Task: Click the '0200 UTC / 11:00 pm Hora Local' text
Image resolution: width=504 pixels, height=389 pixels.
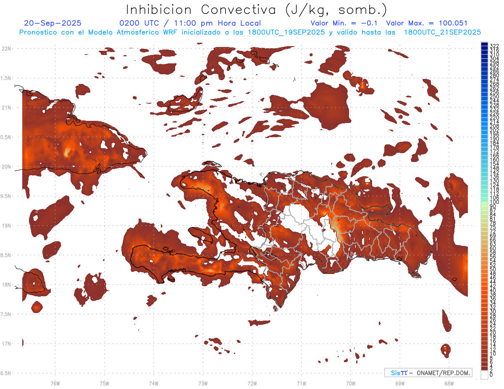Action: click(x=190, y=23)
